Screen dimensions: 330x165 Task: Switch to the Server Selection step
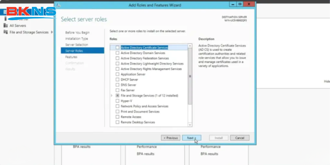(76, 45)
